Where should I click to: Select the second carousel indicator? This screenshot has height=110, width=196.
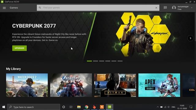pyautogui.click(x=96, y=61)
